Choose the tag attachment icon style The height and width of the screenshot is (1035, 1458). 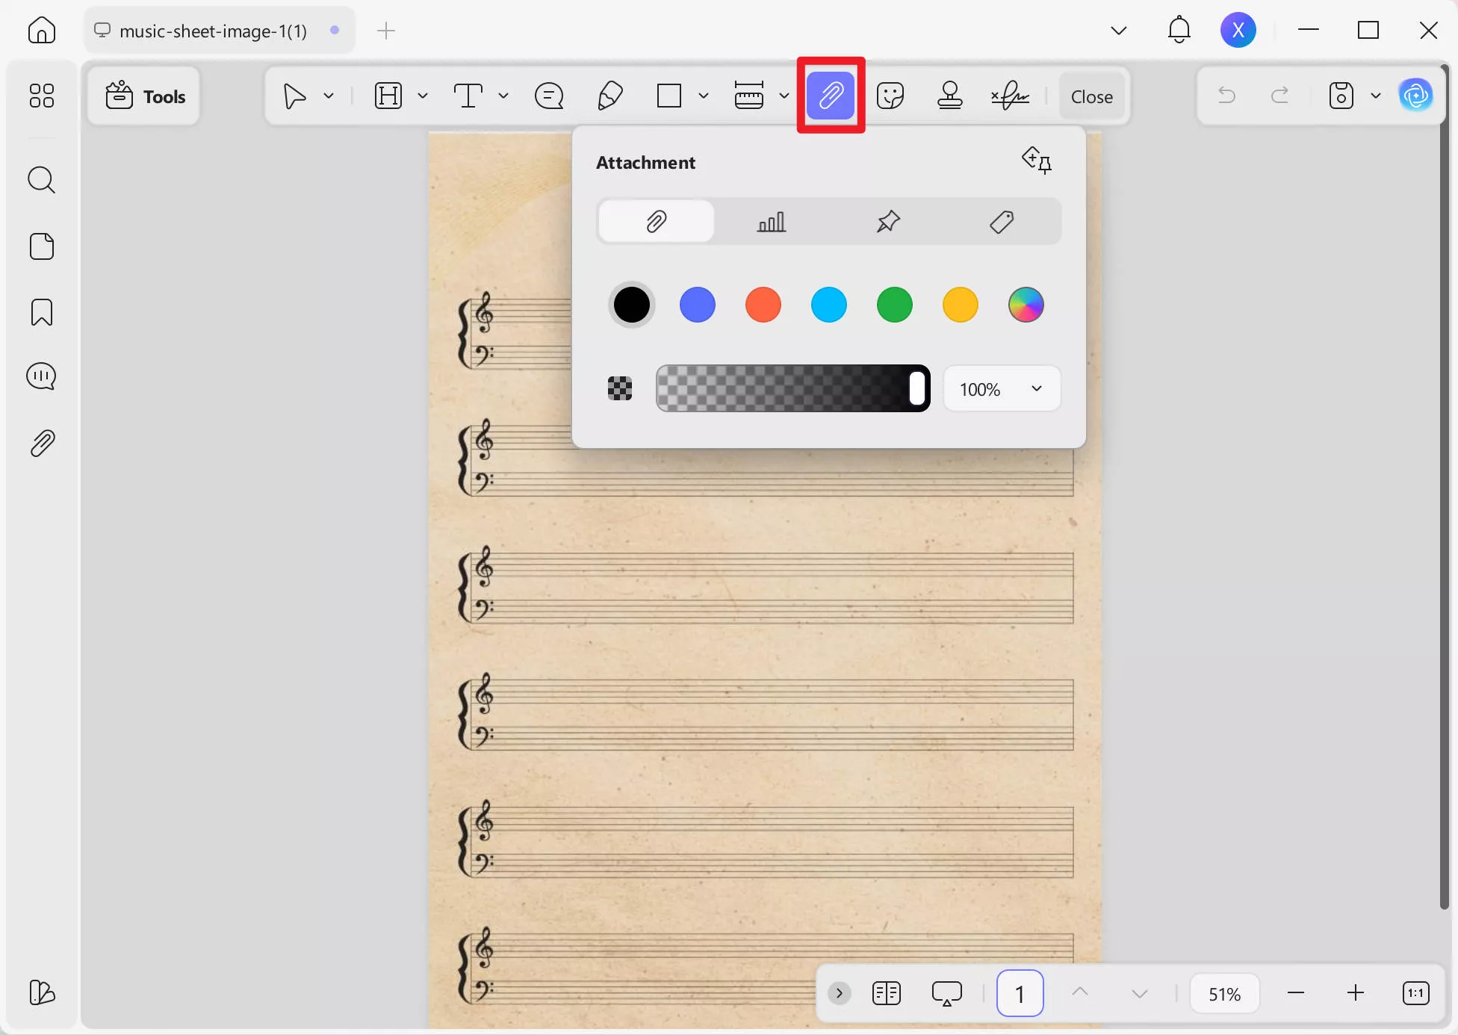(x=1002, y=221)
